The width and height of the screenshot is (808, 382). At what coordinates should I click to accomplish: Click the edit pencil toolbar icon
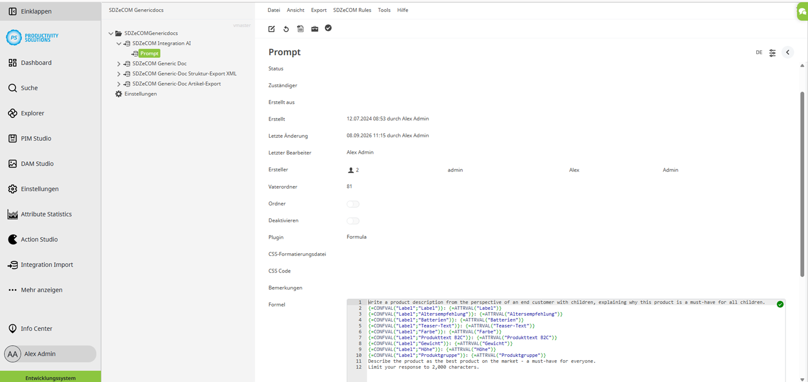(x=271, y=29)
